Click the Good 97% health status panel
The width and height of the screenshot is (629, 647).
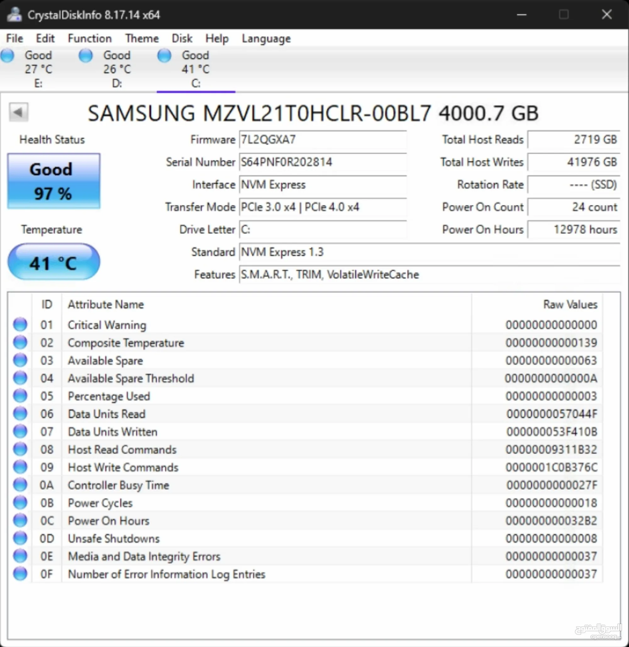[53, 181]
